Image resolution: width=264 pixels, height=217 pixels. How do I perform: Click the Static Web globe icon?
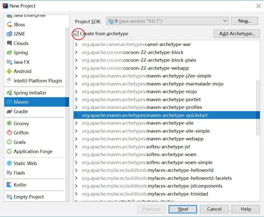(9, 163)
